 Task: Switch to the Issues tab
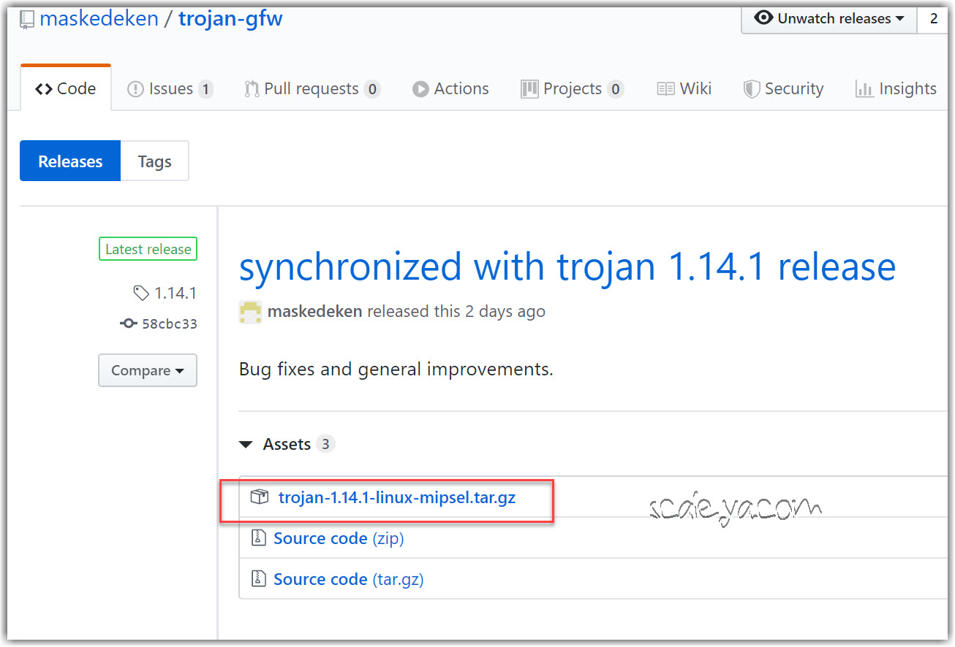170,89
